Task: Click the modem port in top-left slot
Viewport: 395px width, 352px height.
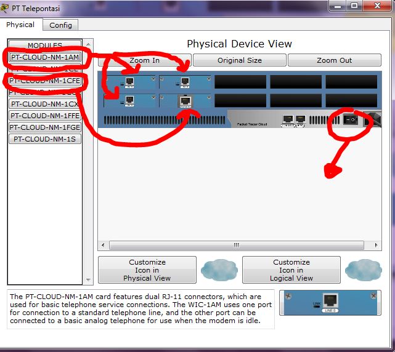Action: click(x=129, y=82)
